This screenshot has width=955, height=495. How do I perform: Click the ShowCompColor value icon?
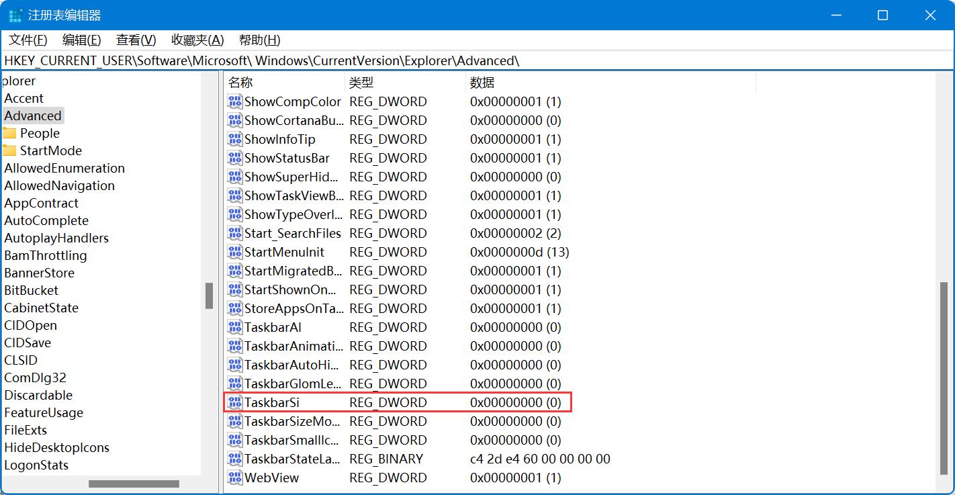coord(234,101)
